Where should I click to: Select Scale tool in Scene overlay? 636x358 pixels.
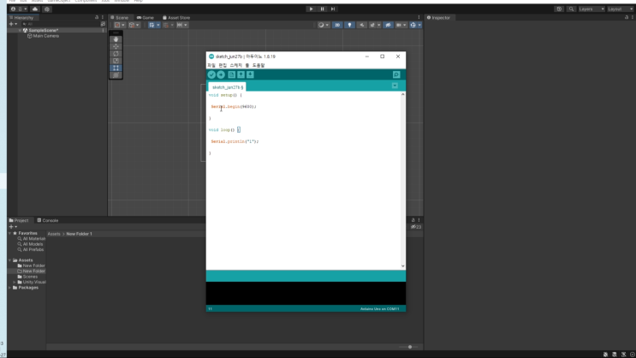tap(116, 61)
